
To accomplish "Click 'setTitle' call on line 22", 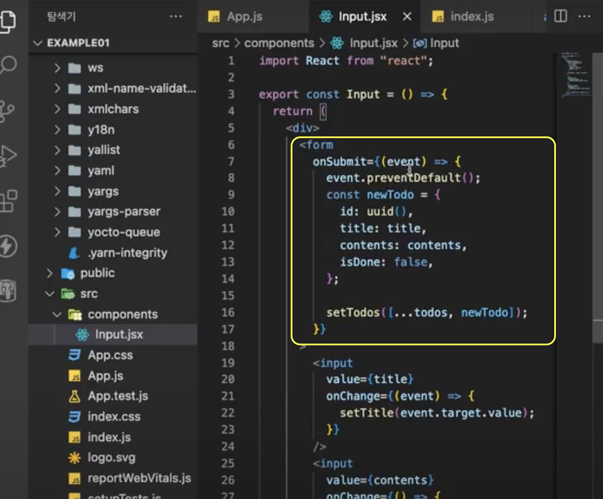I will [x=367, y=413].
